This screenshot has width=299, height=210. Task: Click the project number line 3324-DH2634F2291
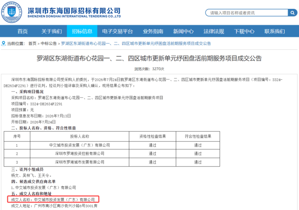(x=37, y=104)
